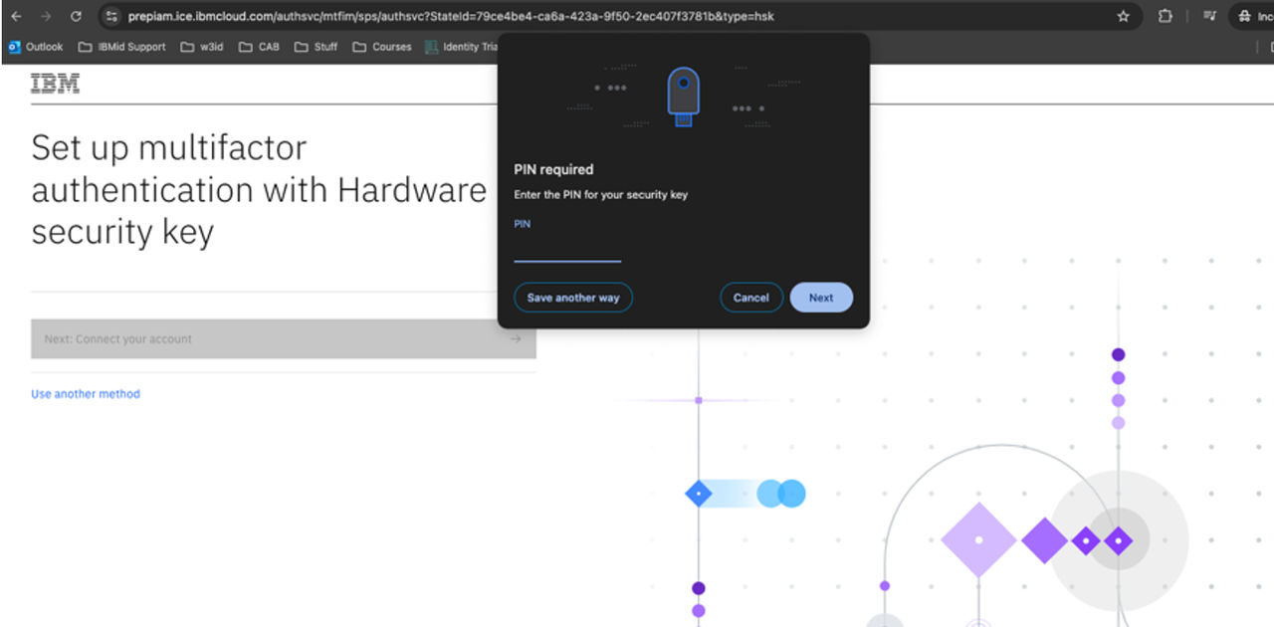Open site information icon in address bar

click(111, 16)
